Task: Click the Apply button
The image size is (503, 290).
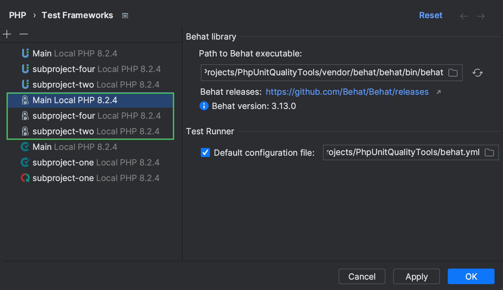Action: pyautogui.click(x=416, y=276)
